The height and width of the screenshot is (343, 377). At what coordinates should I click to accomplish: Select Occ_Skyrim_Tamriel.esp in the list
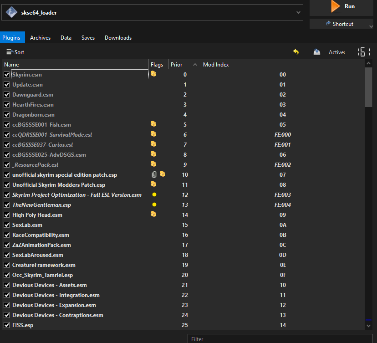(42, 275)
